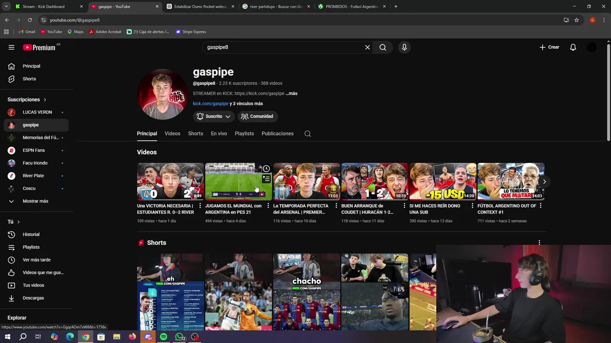Open the 'chacho' short thumbnail
The width and height of the screenshot is (611, 343).
coord(306,292)
